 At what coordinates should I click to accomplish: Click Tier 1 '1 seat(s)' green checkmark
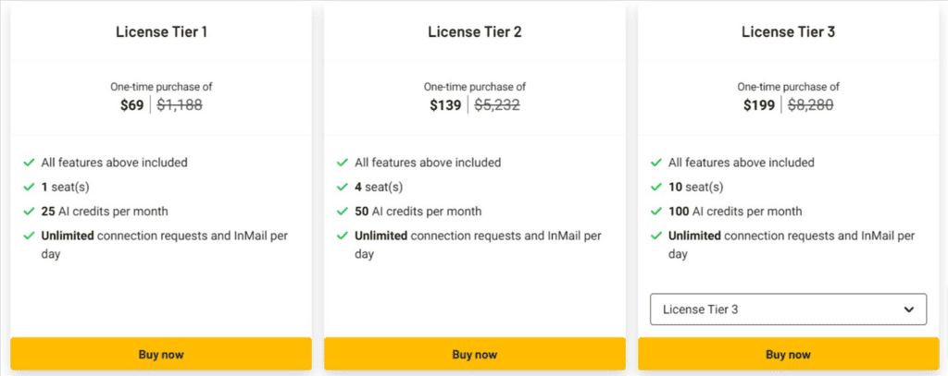(x=29, y=188)
